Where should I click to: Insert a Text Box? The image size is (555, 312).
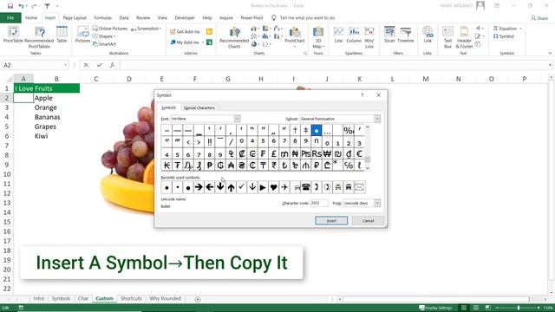pos(447,37)
